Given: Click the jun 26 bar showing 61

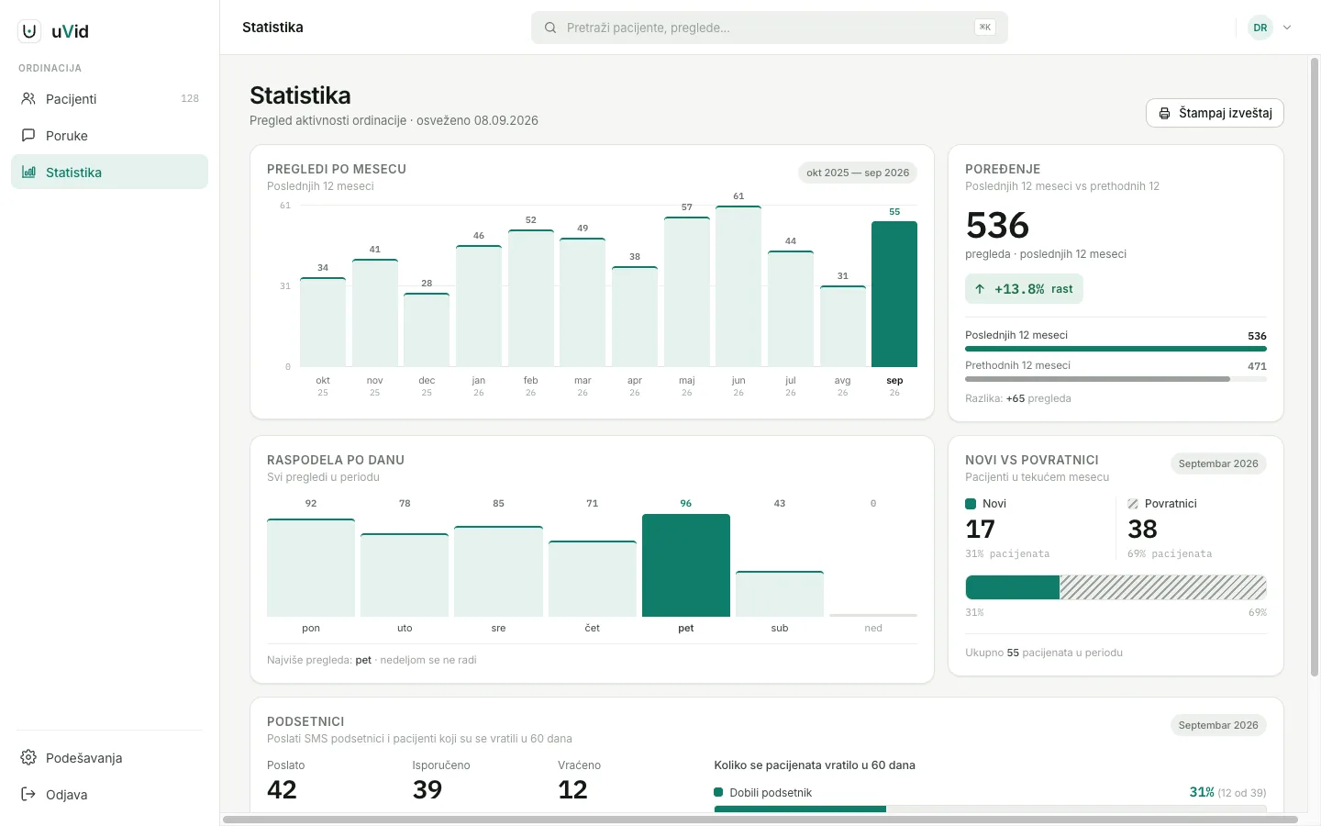Looking at the screenshot, I should (x=738, y=286).
